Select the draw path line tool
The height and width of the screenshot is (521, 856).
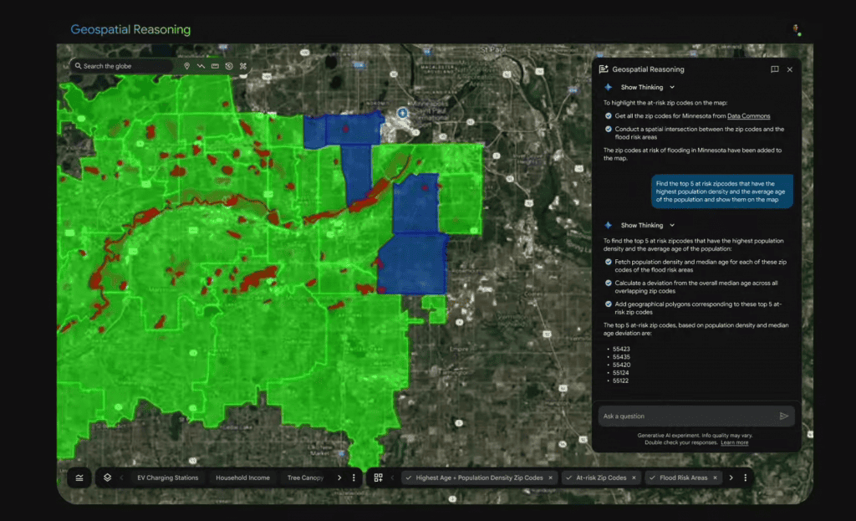[201, 66]
